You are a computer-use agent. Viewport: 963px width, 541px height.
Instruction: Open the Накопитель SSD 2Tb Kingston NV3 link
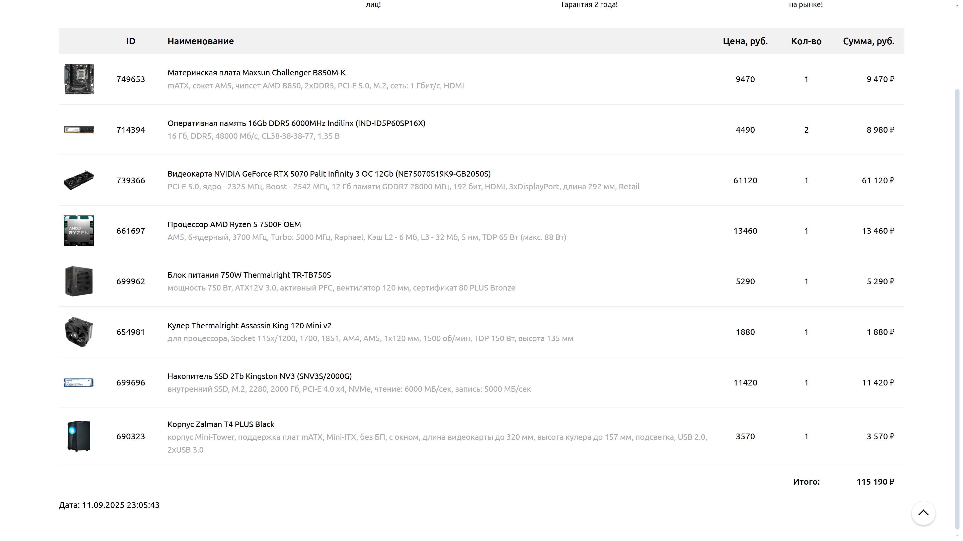tap(260, 376)
